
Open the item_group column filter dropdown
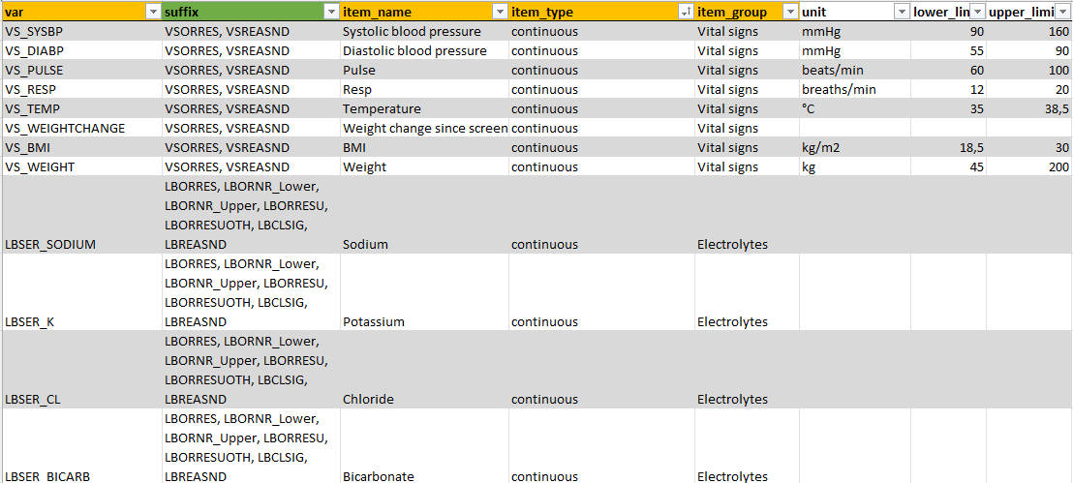(790, 12)
